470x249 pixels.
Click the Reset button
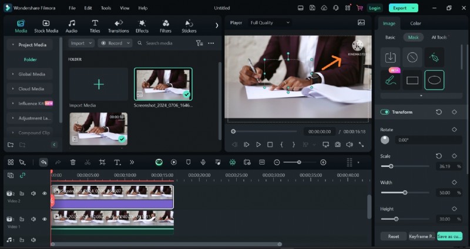point(393,237)
